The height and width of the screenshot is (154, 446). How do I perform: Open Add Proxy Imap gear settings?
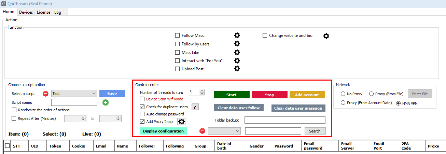tap(182, 122)
